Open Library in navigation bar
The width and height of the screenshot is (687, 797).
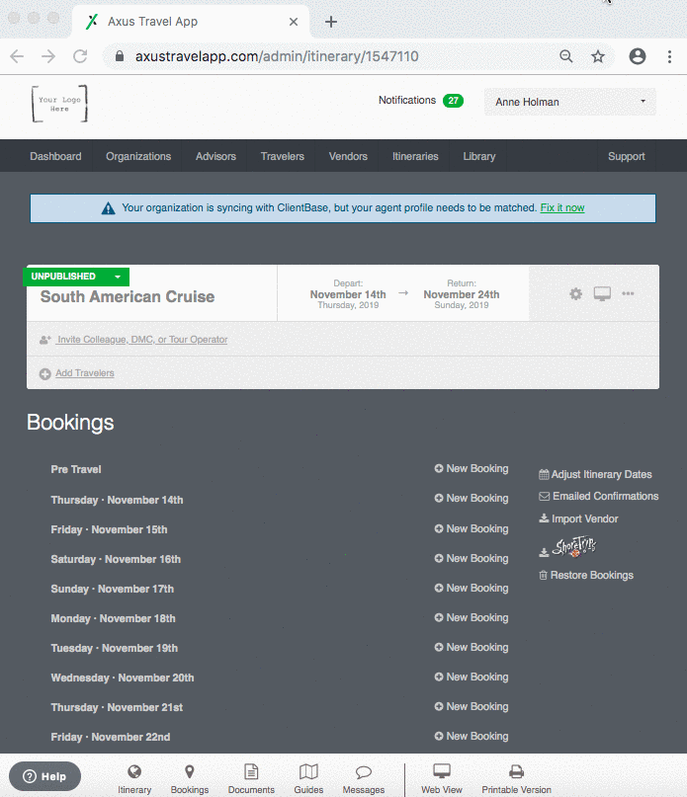pyautogui.click(x=478, y=156)
